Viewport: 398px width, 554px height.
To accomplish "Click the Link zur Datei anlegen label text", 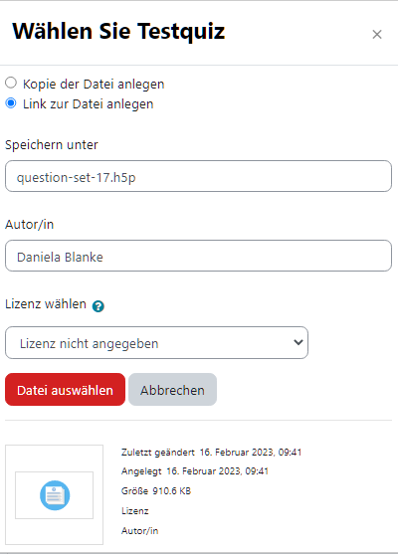I will 88,104.
